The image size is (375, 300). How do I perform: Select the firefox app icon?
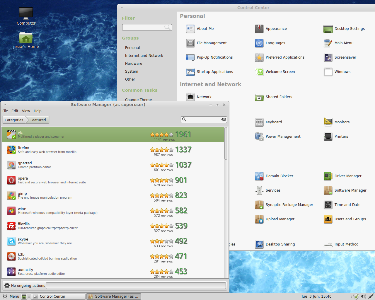click(x=11, y=150)
